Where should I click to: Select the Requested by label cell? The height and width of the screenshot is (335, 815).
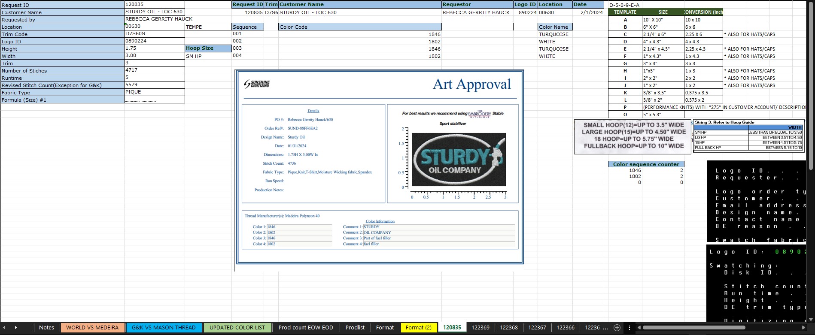click(x=62, y=20)
